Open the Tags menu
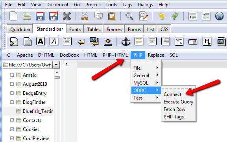Image resolution: width=227 pixels, height=142 pixels. (x=127, y=5)
